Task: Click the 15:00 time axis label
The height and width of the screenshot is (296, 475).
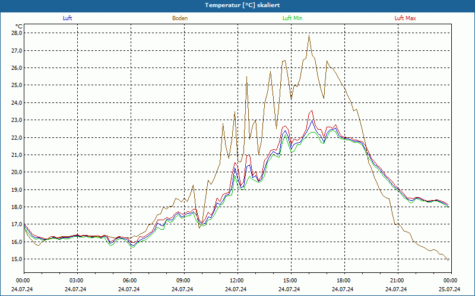Action: (x=290, y=281)
